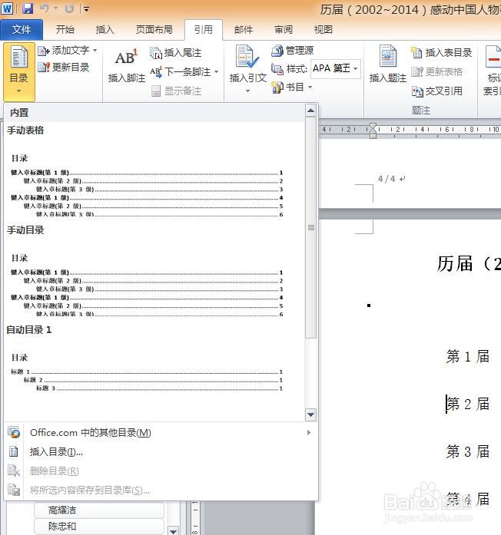The image size is (501, 535).
Task: Click the 显示备注 button
Action: [x=176, y=91]
